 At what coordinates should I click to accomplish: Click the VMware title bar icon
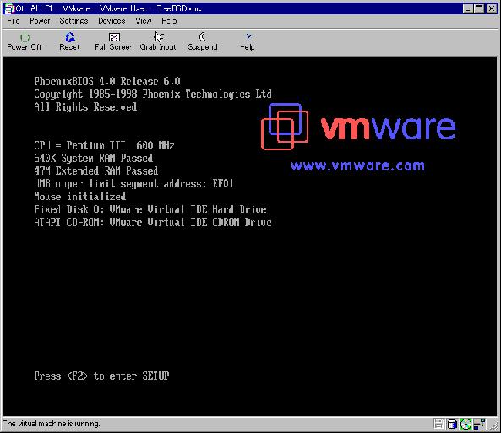pyautogui.click(x=9, y=8)
